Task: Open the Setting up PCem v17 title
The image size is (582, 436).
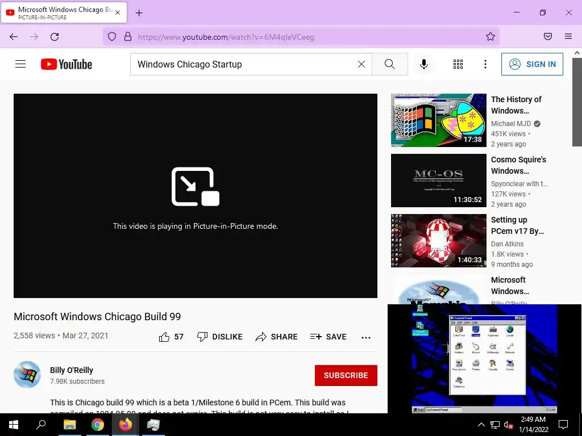Action: (x=517, y=225)
